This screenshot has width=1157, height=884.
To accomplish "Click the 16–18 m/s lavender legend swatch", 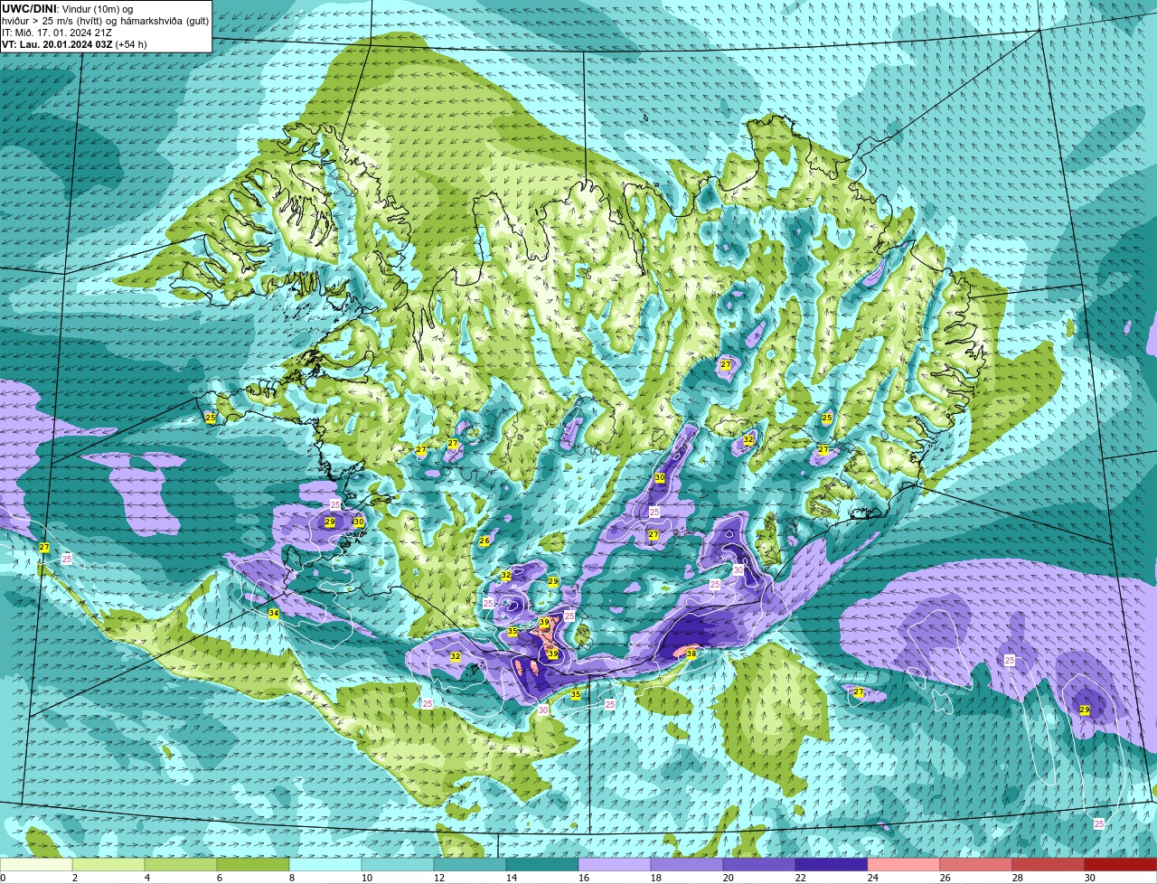I will pos(615,864).
